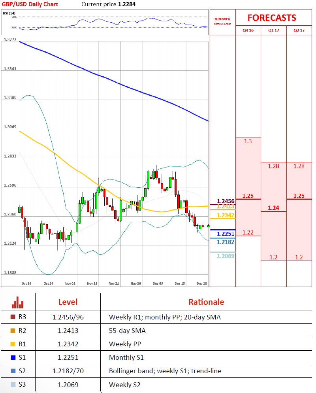The width and height of the screenshot is (316, 393).
Task: Click the 1.2360 price axis label
Action: click(10, 214)
